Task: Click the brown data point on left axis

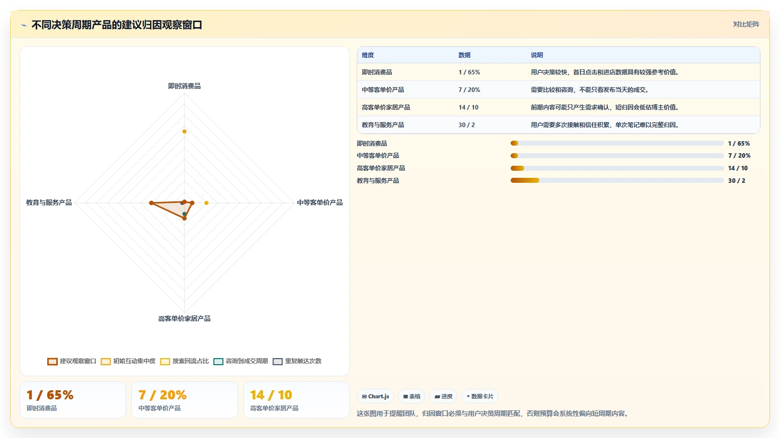Action: [151, 203]
